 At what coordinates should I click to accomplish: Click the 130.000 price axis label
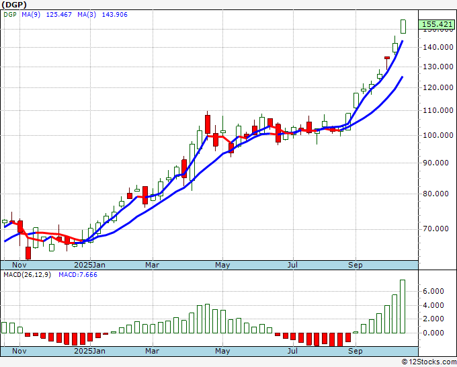pos(438,67)
